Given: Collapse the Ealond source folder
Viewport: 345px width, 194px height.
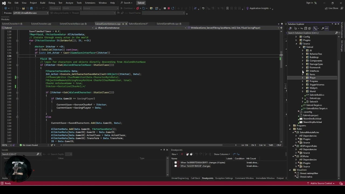Looking at the screenshot, I should pyautogui.click(x=299, y=47).
